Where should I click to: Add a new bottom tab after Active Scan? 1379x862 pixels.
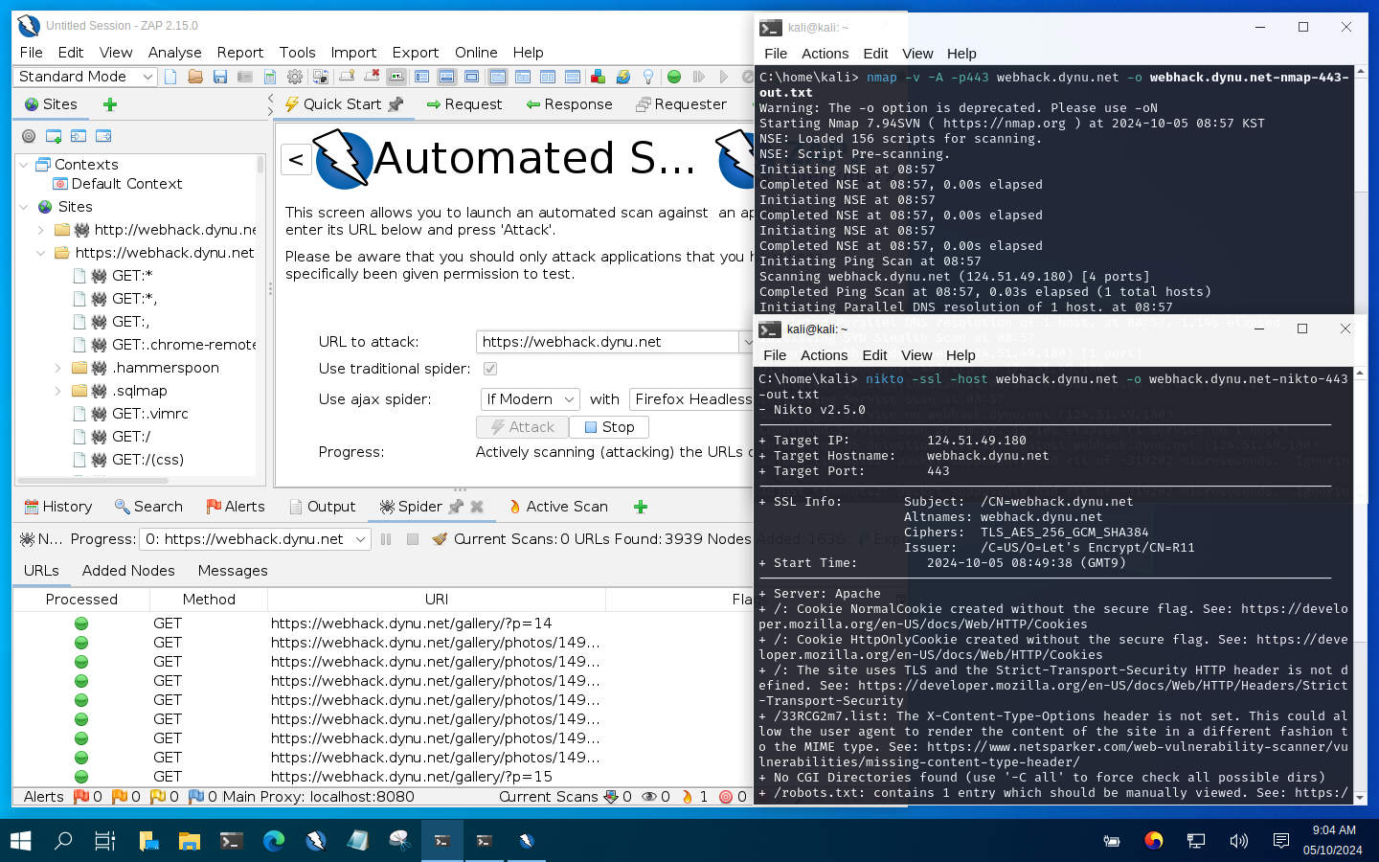tap(641, 507)
